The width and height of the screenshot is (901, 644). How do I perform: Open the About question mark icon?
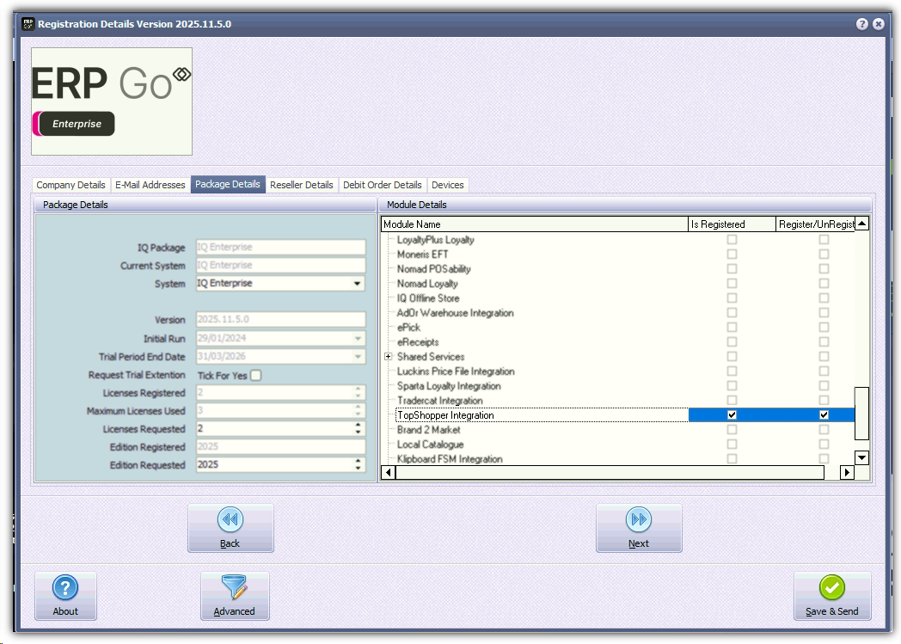[x=65, y=588]
